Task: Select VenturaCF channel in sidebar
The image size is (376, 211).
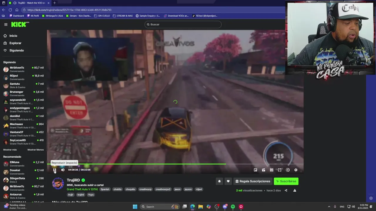Action: point(23,134)
